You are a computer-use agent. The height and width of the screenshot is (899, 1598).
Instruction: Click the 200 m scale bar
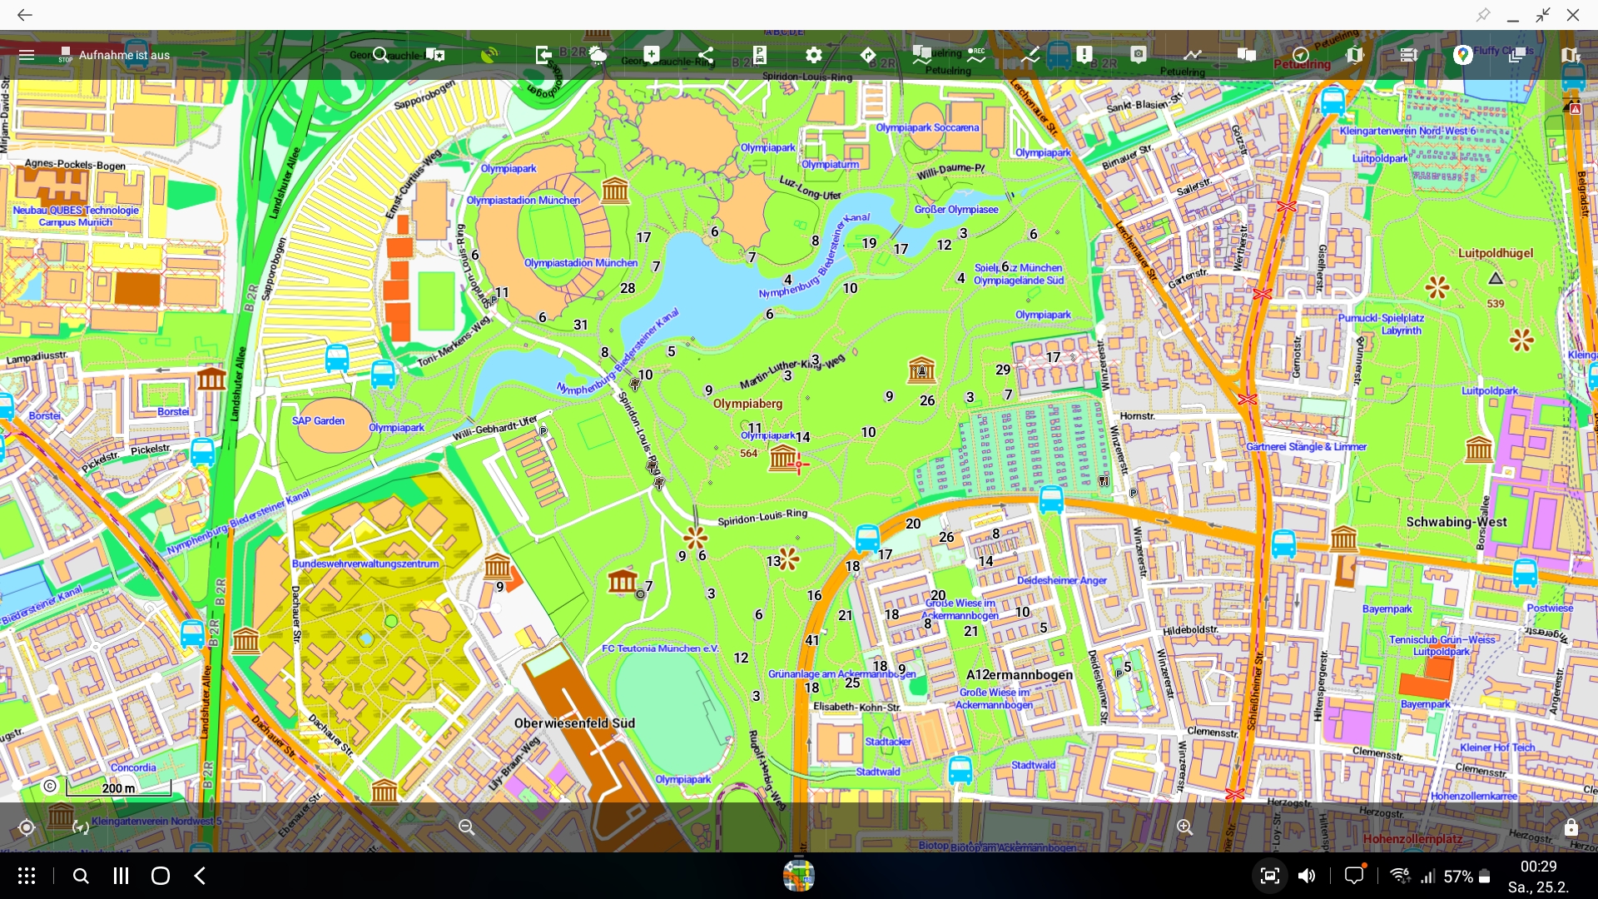coord(119,788)
